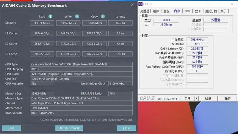Click L3 Cache Copy value 187.79 GB/s
The height and width of the screenshot is (134, 238).
(94, 54)
